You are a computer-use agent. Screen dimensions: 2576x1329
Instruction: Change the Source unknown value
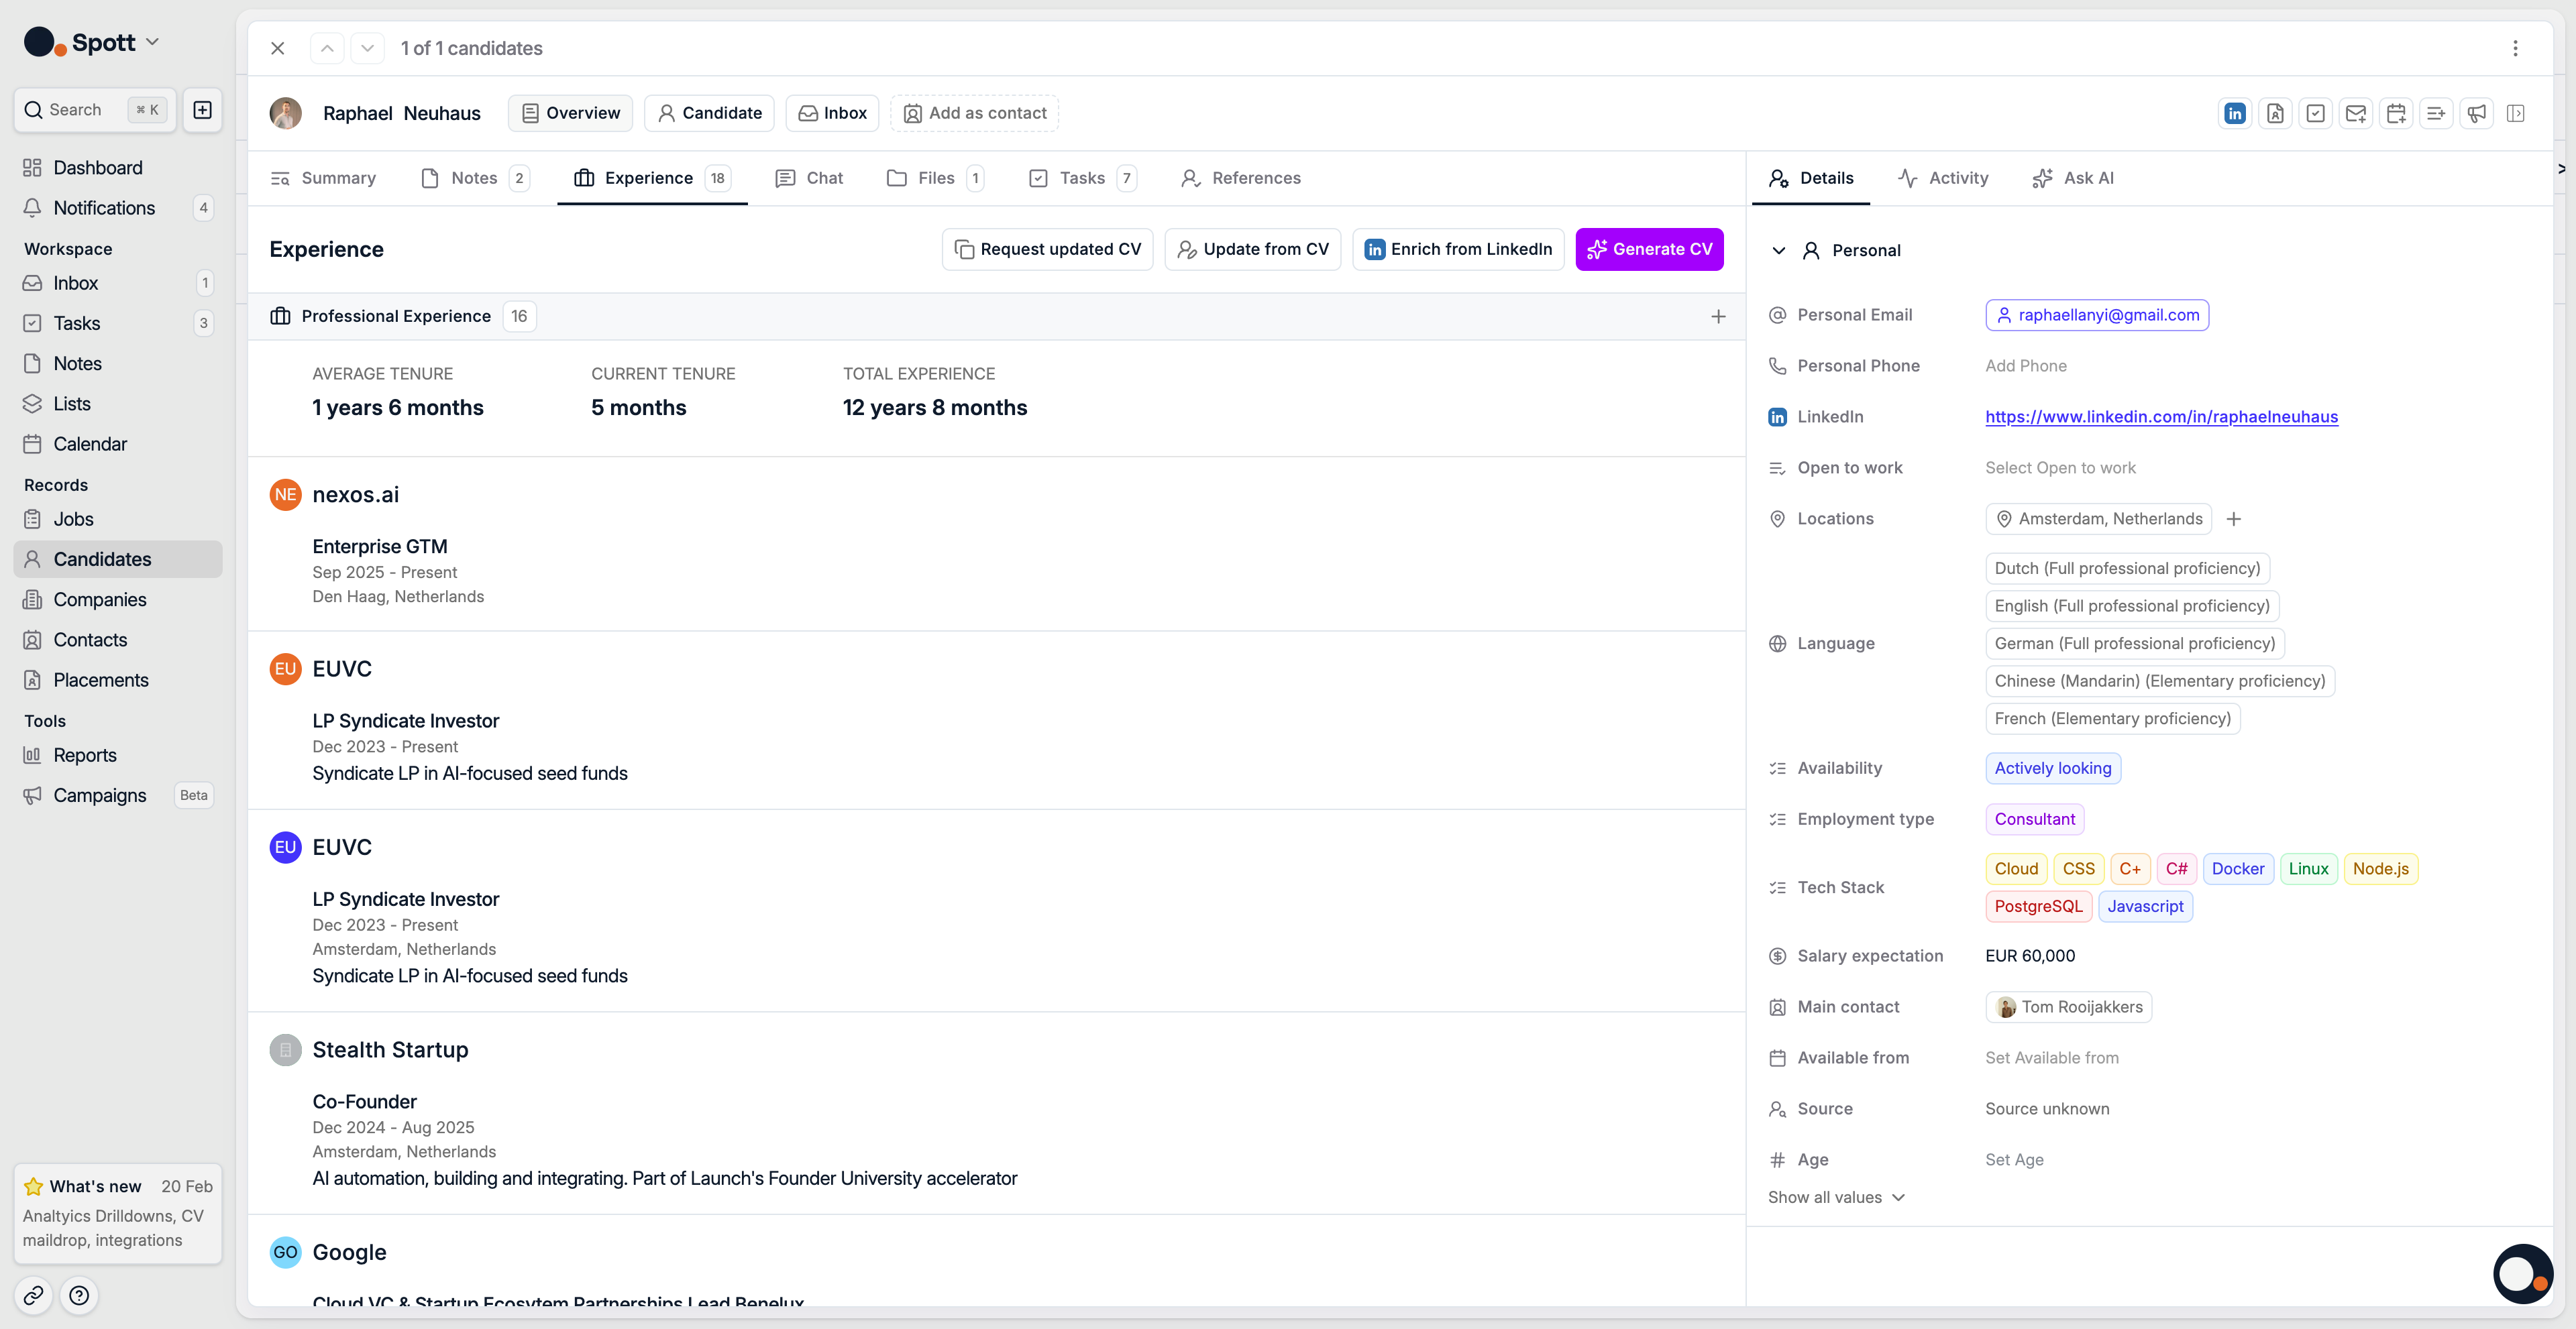point(2047,1109)
